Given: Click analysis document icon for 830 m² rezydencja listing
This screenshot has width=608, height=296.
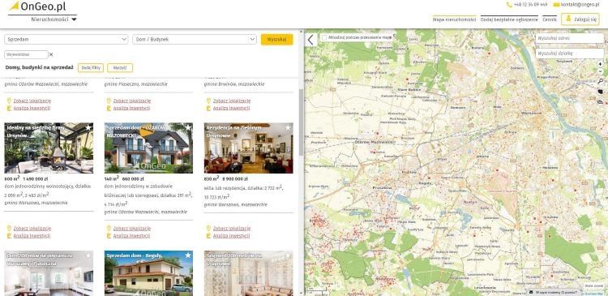Looking at the screenshot, I should point(208,236).
